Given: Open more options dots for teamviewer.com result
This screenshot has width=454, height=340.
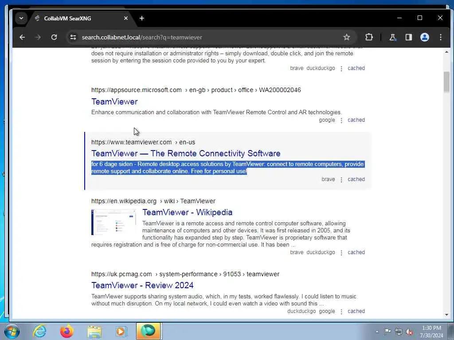Looking at the screenshot, I should [341, 180].
